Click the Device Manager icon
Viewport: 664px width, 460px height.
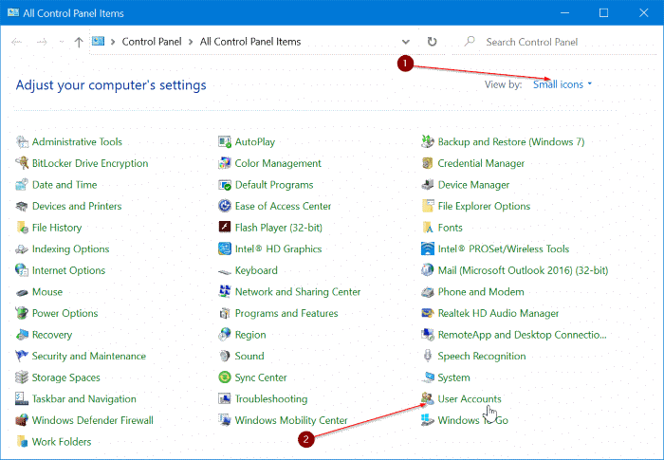coord(428,185)
